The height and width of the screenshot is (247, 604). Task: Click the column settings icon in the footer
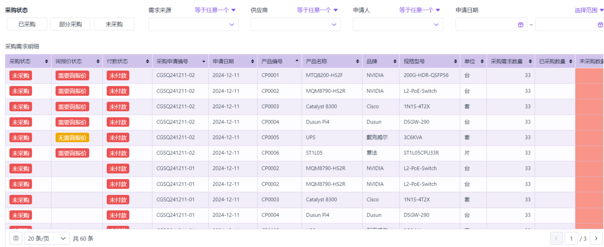tap(16, 238)
